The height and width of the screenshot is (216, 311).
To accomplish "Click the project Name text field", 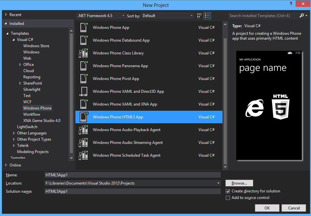I will tap(133, 175).
